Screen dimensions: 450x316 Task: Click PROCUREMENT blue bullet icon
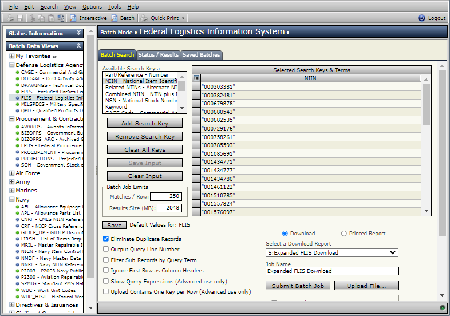[18, 152]
